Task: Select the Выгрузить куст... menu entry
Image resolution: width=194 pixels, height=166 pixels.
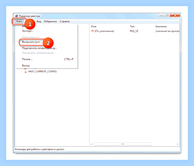Action: [32, 42]
